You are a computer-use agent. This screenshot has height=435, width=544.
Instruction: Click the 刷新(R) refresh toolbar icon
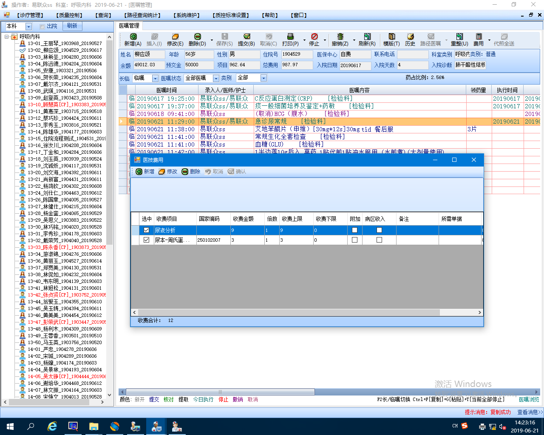(367, 37)
